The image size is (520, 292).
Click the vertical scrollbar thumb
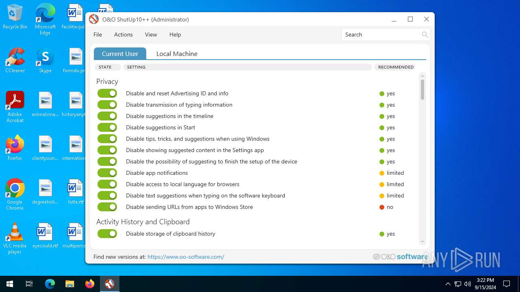point(422,90)
